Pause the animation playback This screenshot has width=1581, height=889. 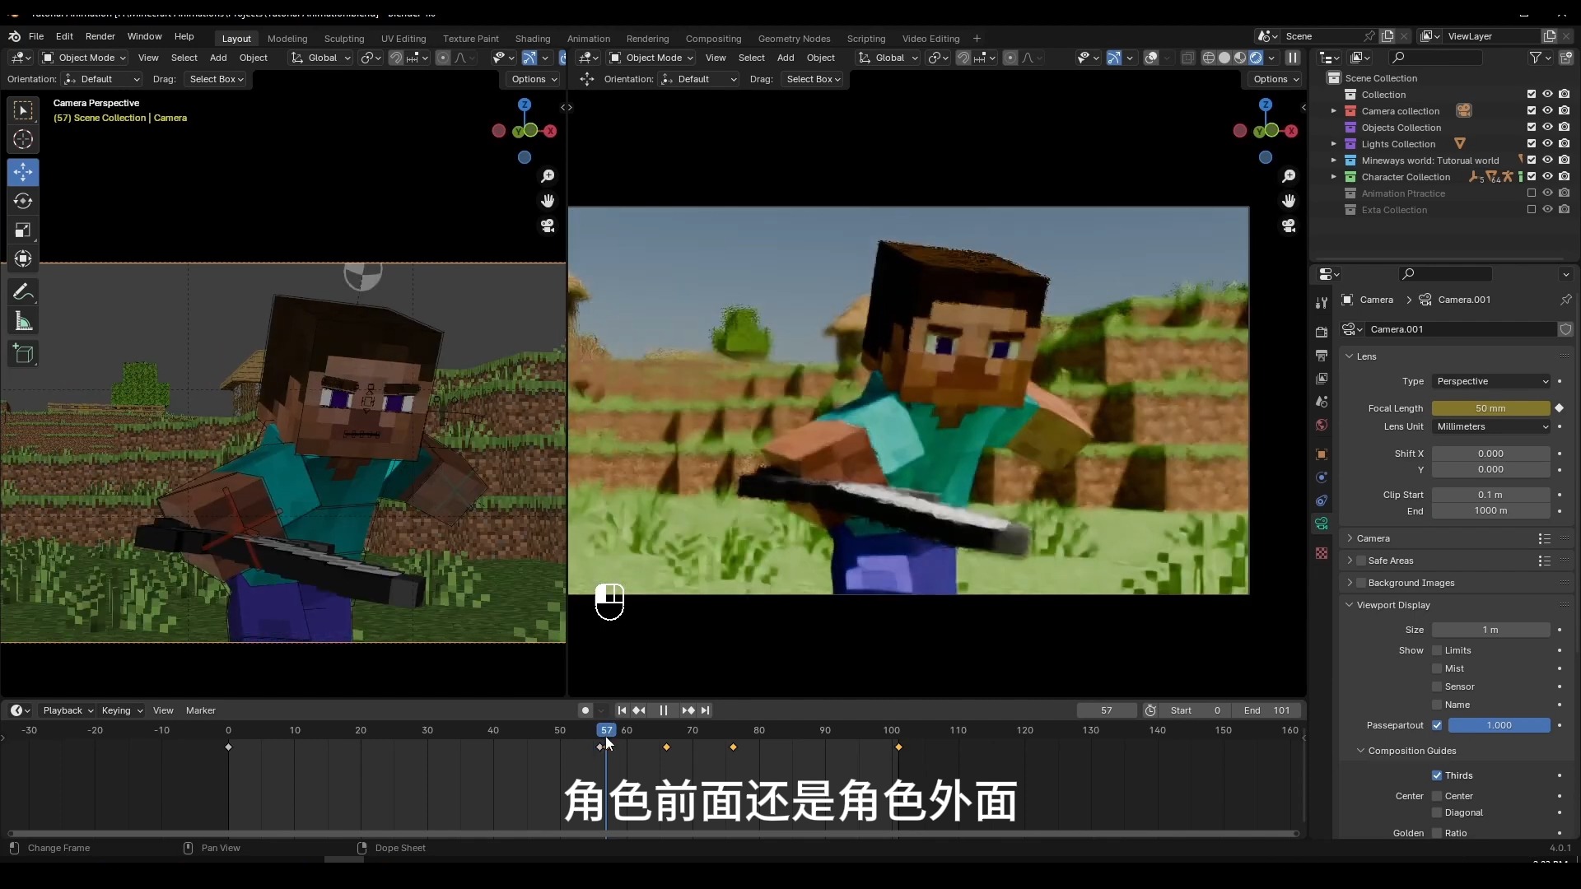coord(663,710)
